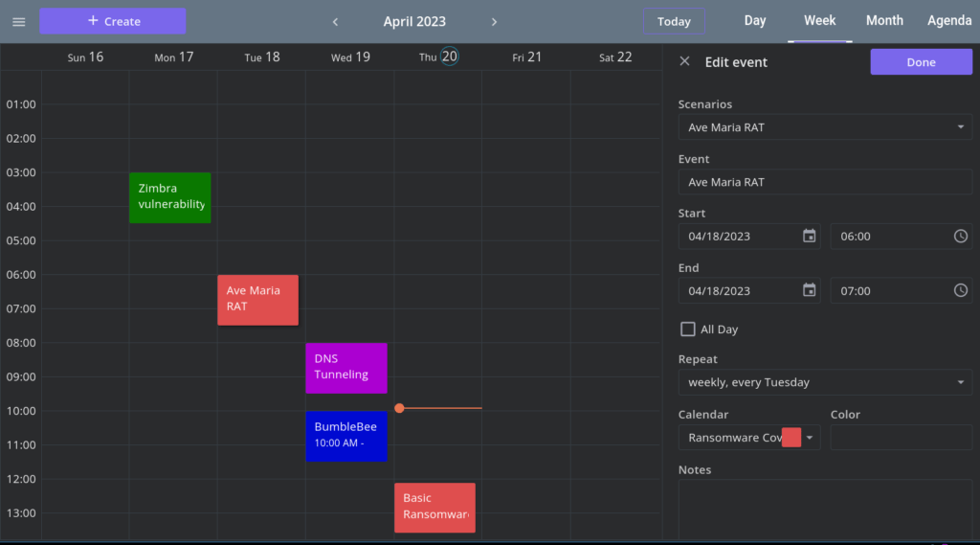
Task: Open Start time clock icon
Action: pyautogui.click(x=961, y=236)
